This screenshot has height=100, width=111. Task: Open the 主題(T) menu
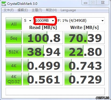point(37,10)
